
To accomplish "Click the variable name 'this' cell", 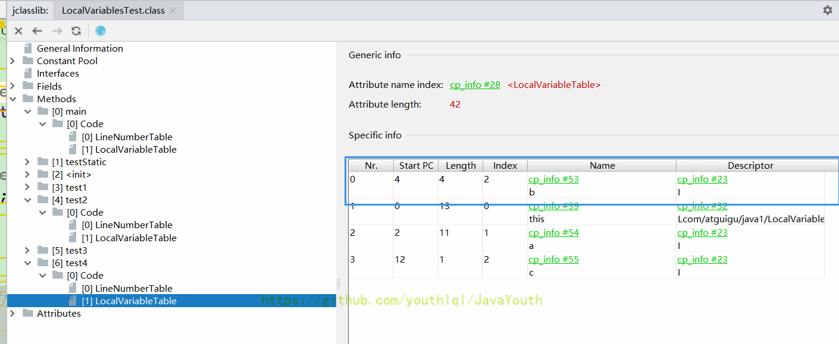I will tap(537, 219).
